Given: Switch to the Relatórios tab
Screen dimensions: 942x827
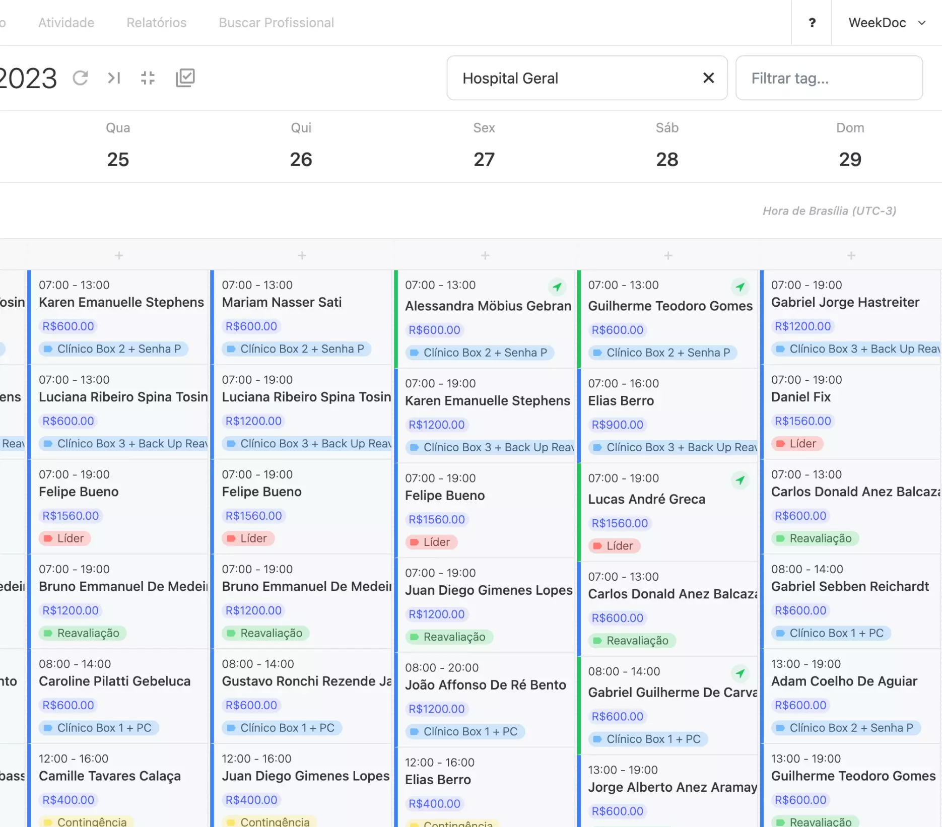Looking at the screenshot, I should pos(156,23).
